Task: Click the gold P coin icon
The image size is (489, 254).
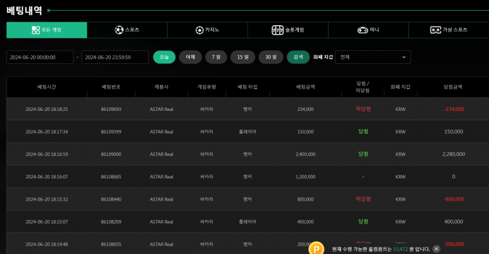Action: coord(317,249)
